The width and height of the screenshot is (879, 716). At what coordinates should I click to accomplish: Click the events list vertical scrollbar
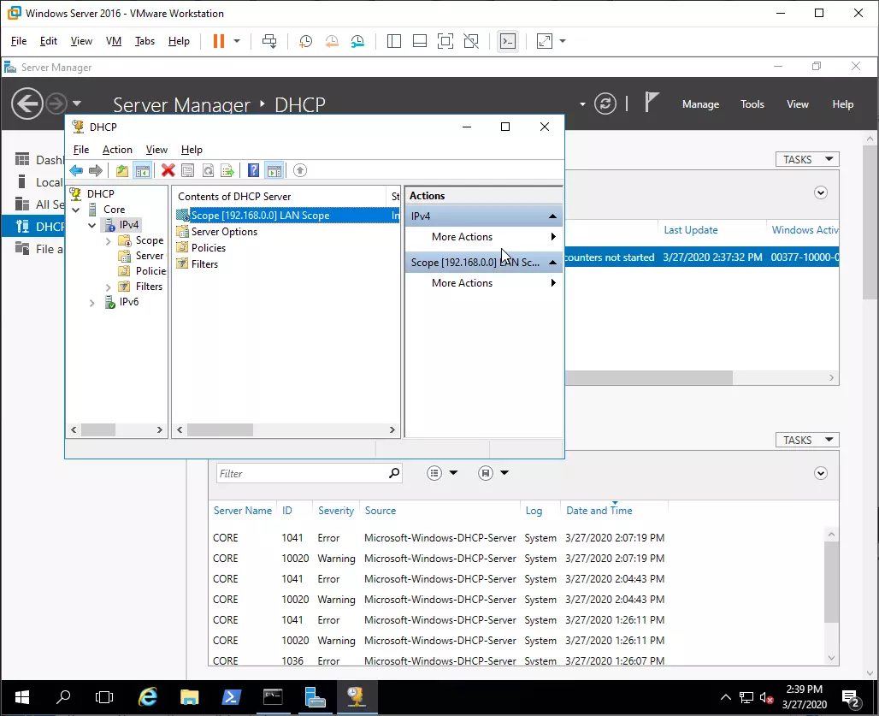[x=831, y=582]
